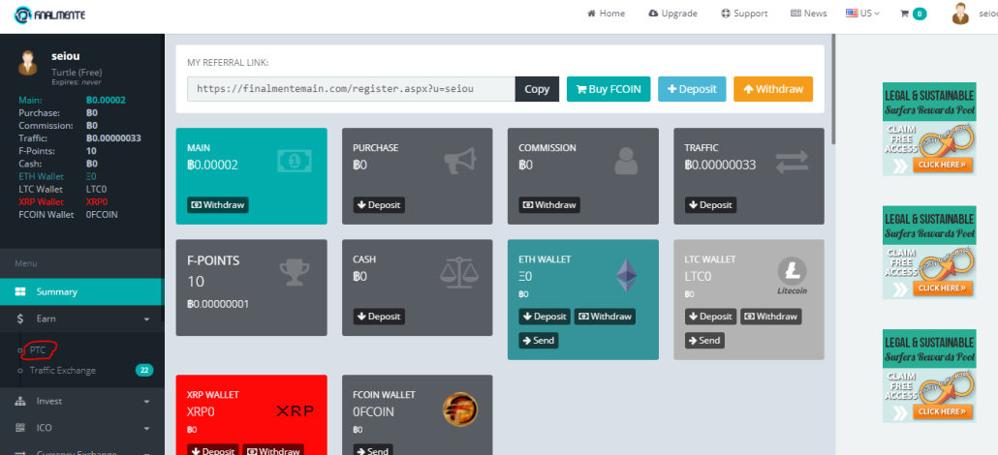Click the trophy icon in F-Points card
Image resolution: width=998 pixels, height=455 pixels.
[294, 272]
